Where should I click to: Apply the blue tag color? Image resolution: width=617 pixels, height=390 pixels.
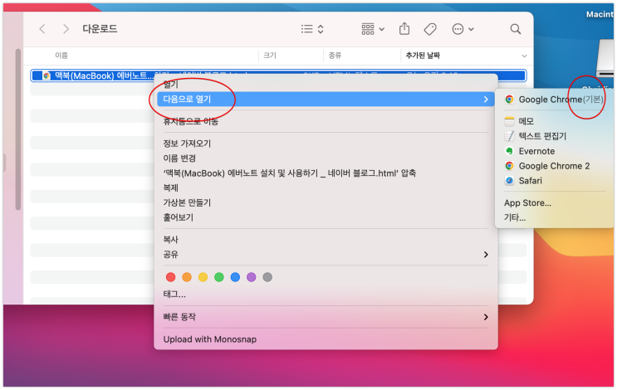coord(235,277)
